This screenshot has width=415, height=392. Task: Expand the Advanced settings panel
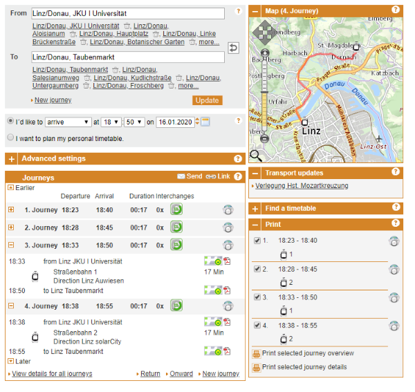(x=12, y=159)
